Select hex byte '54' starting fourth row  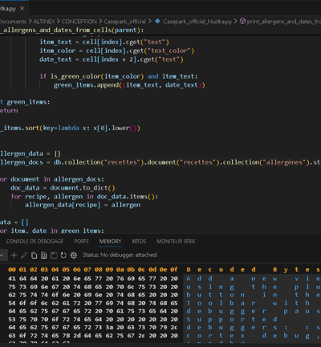(x=12, y=303)
